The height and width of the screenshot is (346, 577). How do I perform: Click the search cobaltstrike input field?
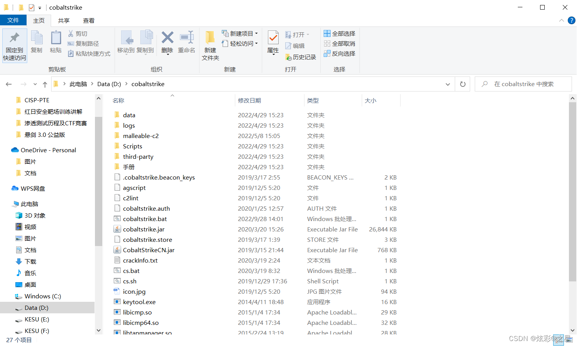524,84
